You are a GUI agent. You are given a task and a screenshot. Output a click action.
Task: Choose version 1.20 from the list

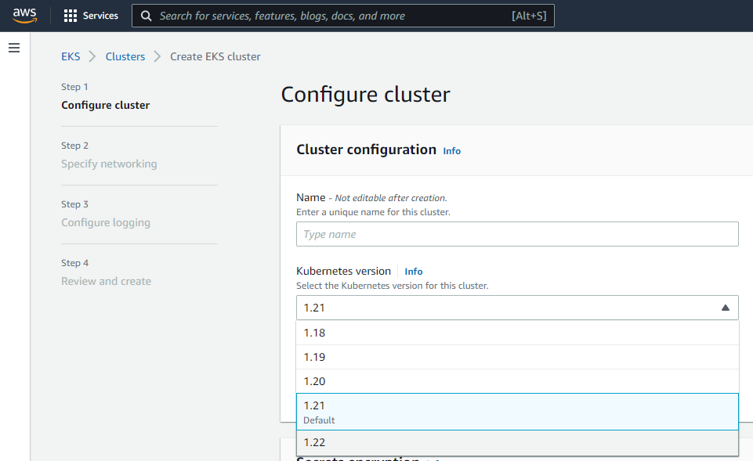tap(517, 381)
